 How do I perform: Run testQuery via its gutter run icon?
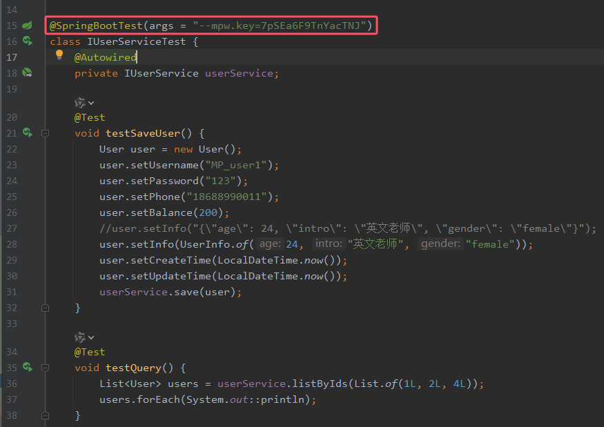pyautogui.click(x=28, y=367)
